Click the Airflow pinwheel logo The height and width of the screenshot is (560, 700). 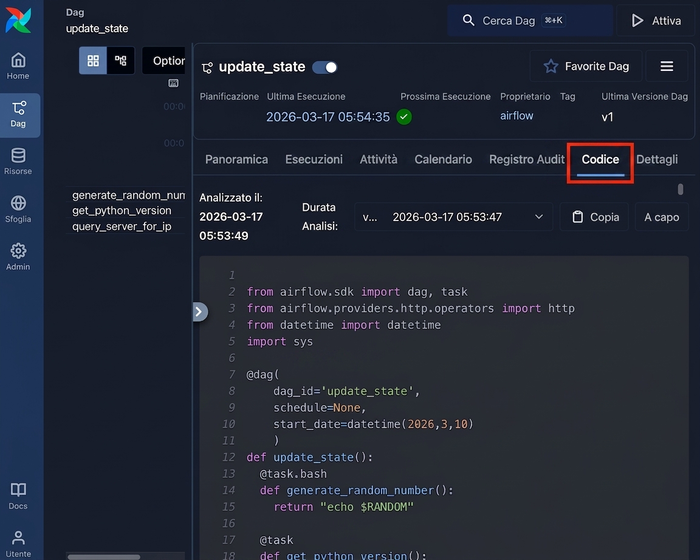point(18,20)
